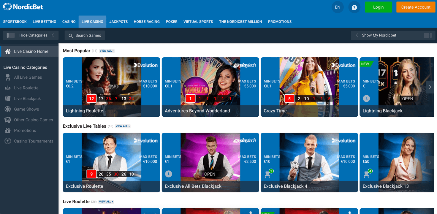View all Most Popular games

(x=107, y=51)
